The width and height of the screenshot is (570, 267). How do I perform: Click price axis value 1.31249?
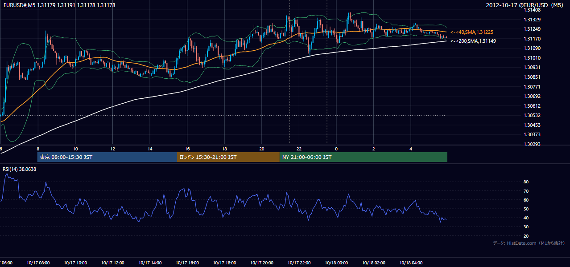533,29
